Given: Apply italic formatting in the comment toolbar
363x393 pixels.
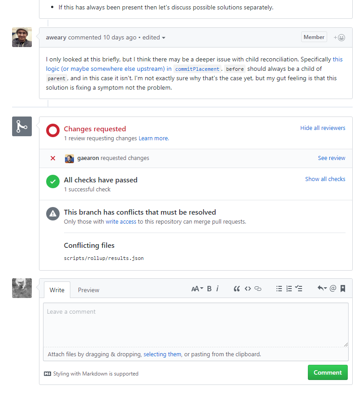Looking at the screenshot, I should [x=217, y=289].
